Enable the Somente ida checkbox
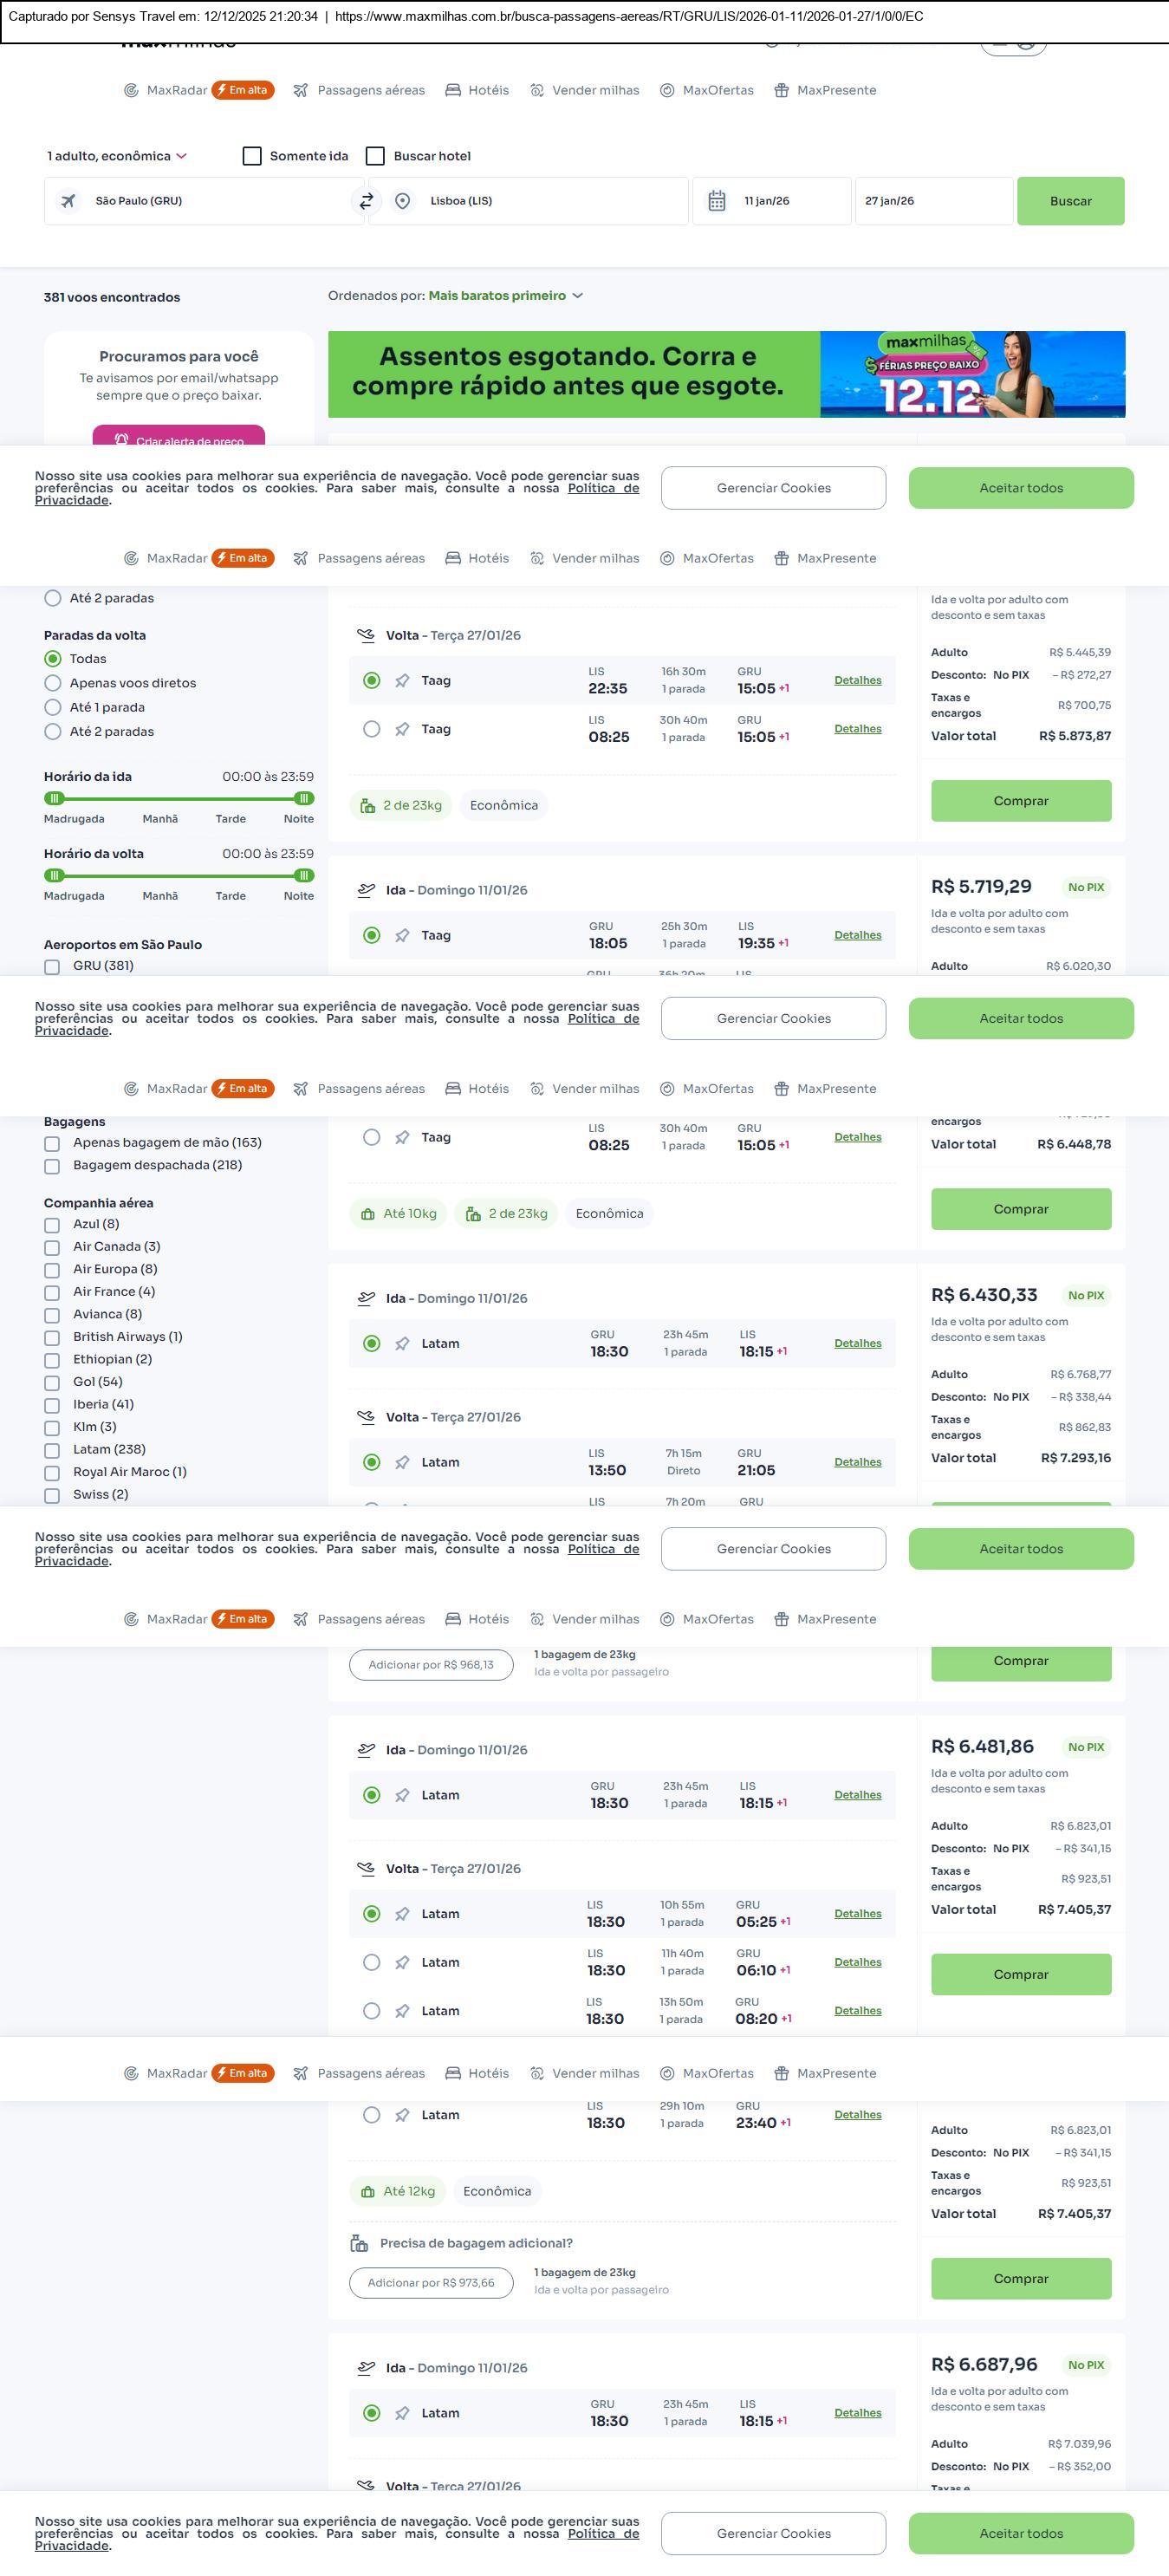This screenshot has height=2576, width=1169. [252, 156]
